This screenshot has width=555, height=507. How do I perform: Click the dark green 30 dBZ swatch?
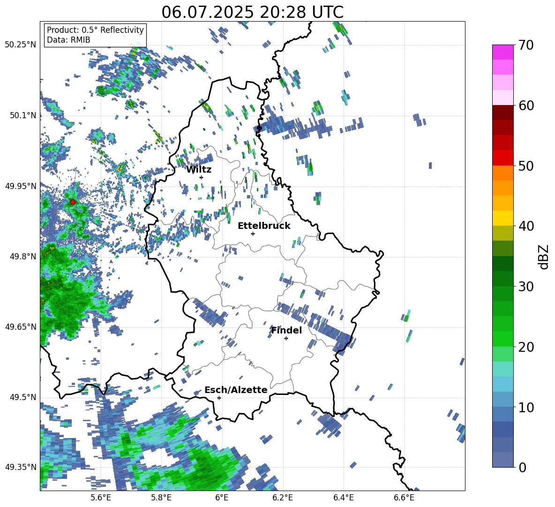(x=502, y=279)
